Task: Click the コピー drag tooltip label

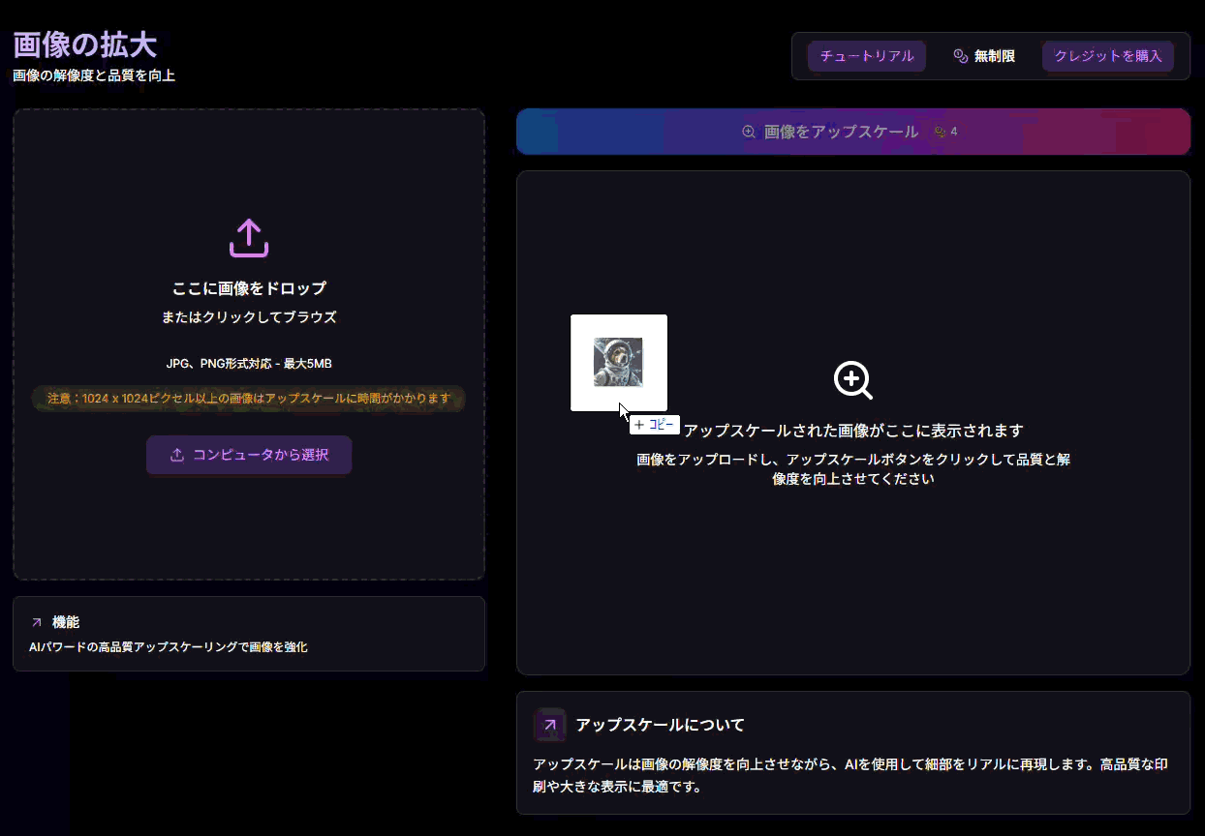Action: [x=655, y=425]
